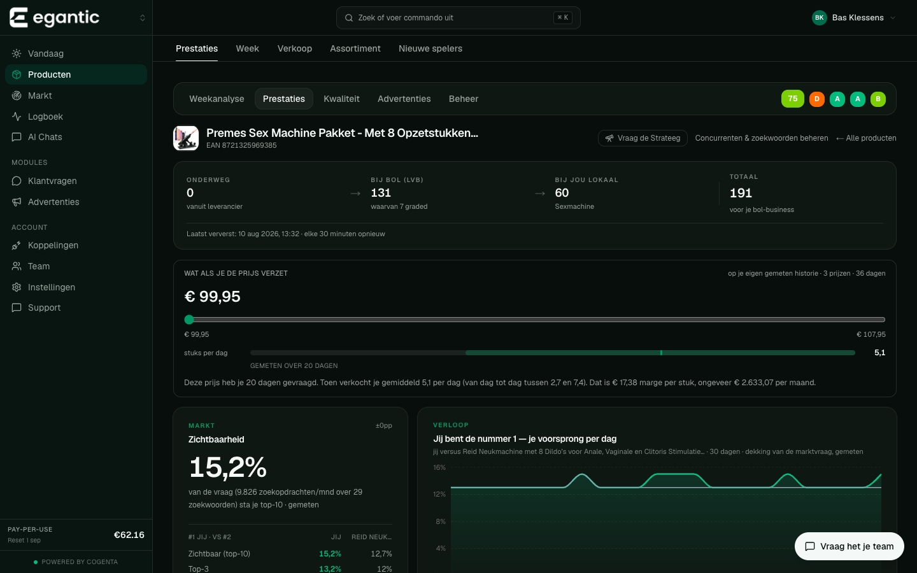Viewport: 917px width, 573px height.
Task: Click the lime B grade badge
Action: click(878, 99)
